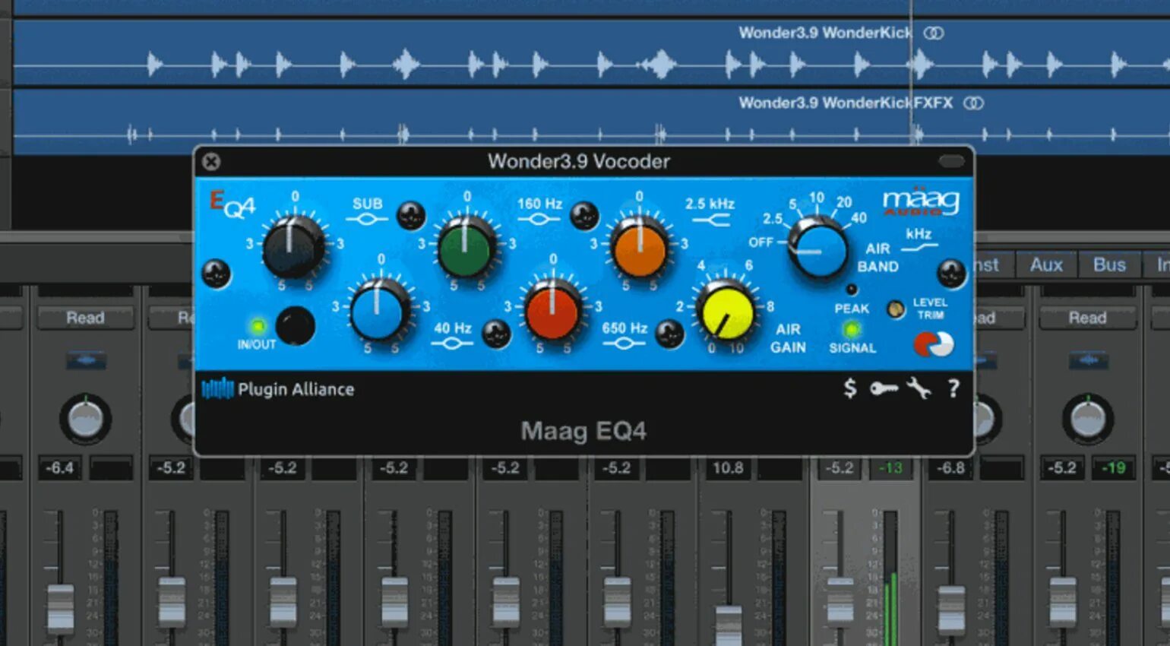
Task: Click the black button left of the SUB knob
Action: coord(216,274)
